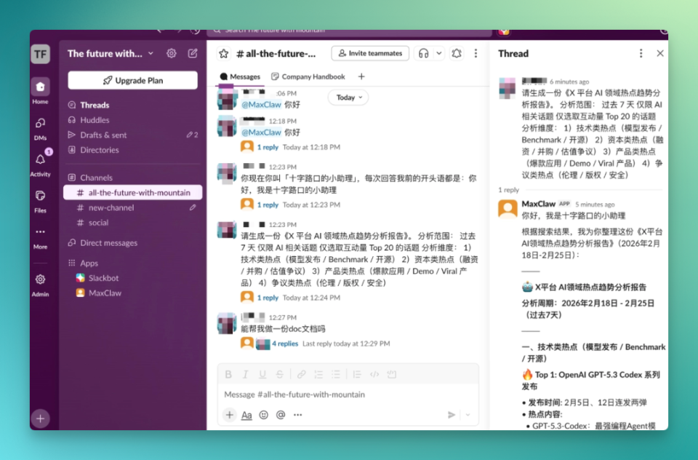The height and width of the screenshot is (460, 698).
Task: Mention someone with the @ composer icon
Action: [x=280, y=415]
